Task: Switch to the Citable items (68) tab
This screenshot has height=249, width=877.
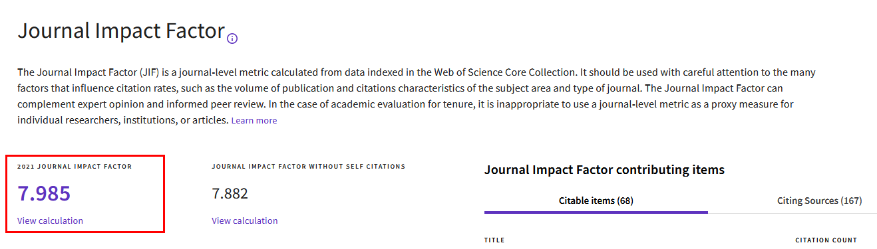Action: (x=596, y=201)
